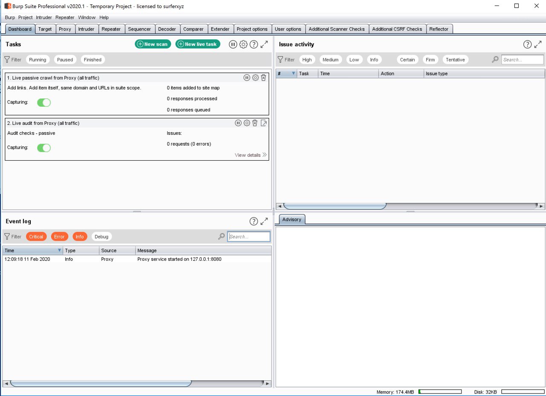Image resolution: width=546 pixels, height=396 pixels.
Task: Toggle the Error event filter
Action: [59, 237]
